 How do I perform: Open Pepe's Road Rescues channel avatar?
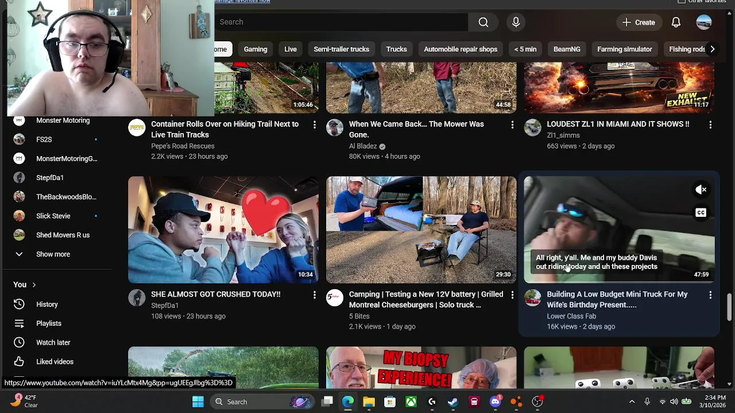137,127
